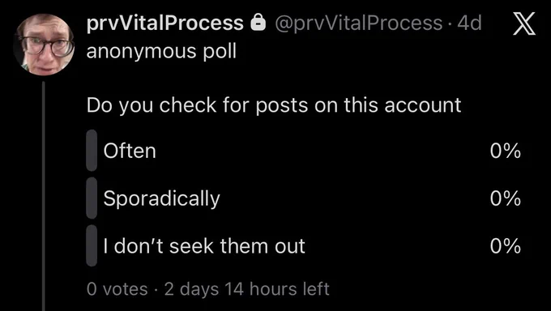The width and height of the screenshot is (551, 311).
Task: Click the poll question about checking posts
Action: pos(274,105)
